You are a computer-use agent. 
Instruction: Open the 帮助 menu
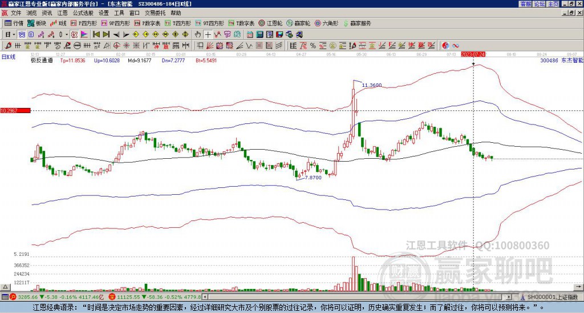176,13
